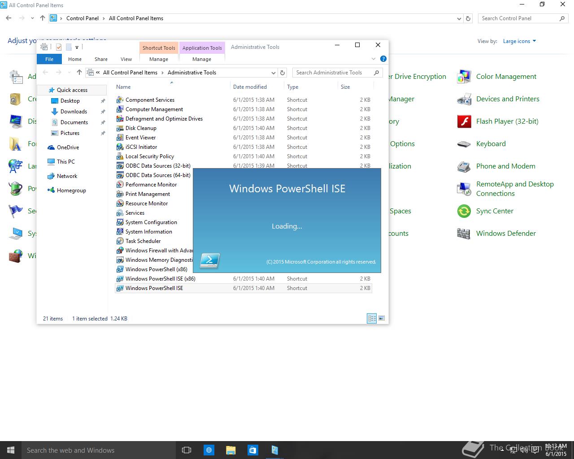
Task: Open the File tab in the ribbon
Action: pyautogui.click(x=49, y=59)
